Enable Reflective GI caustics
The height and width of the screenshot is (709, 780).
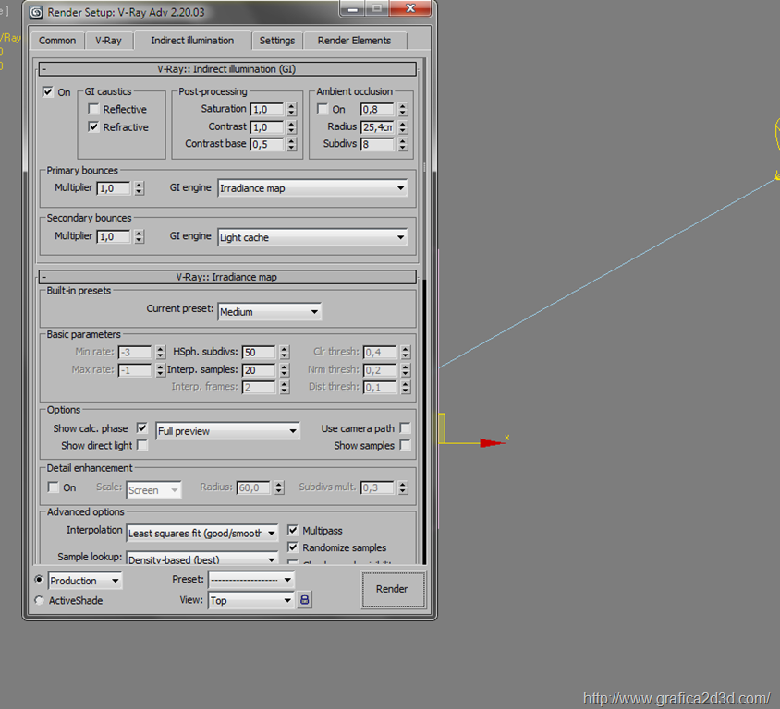point(93,109)
